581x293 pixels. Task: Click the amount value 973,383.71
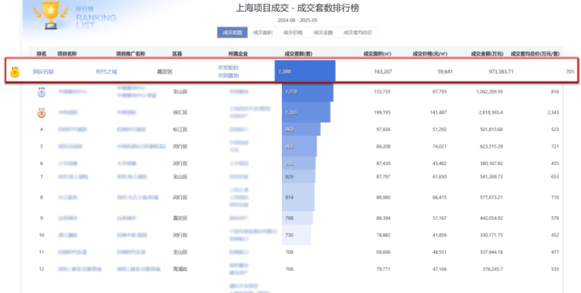click(501, 71)
